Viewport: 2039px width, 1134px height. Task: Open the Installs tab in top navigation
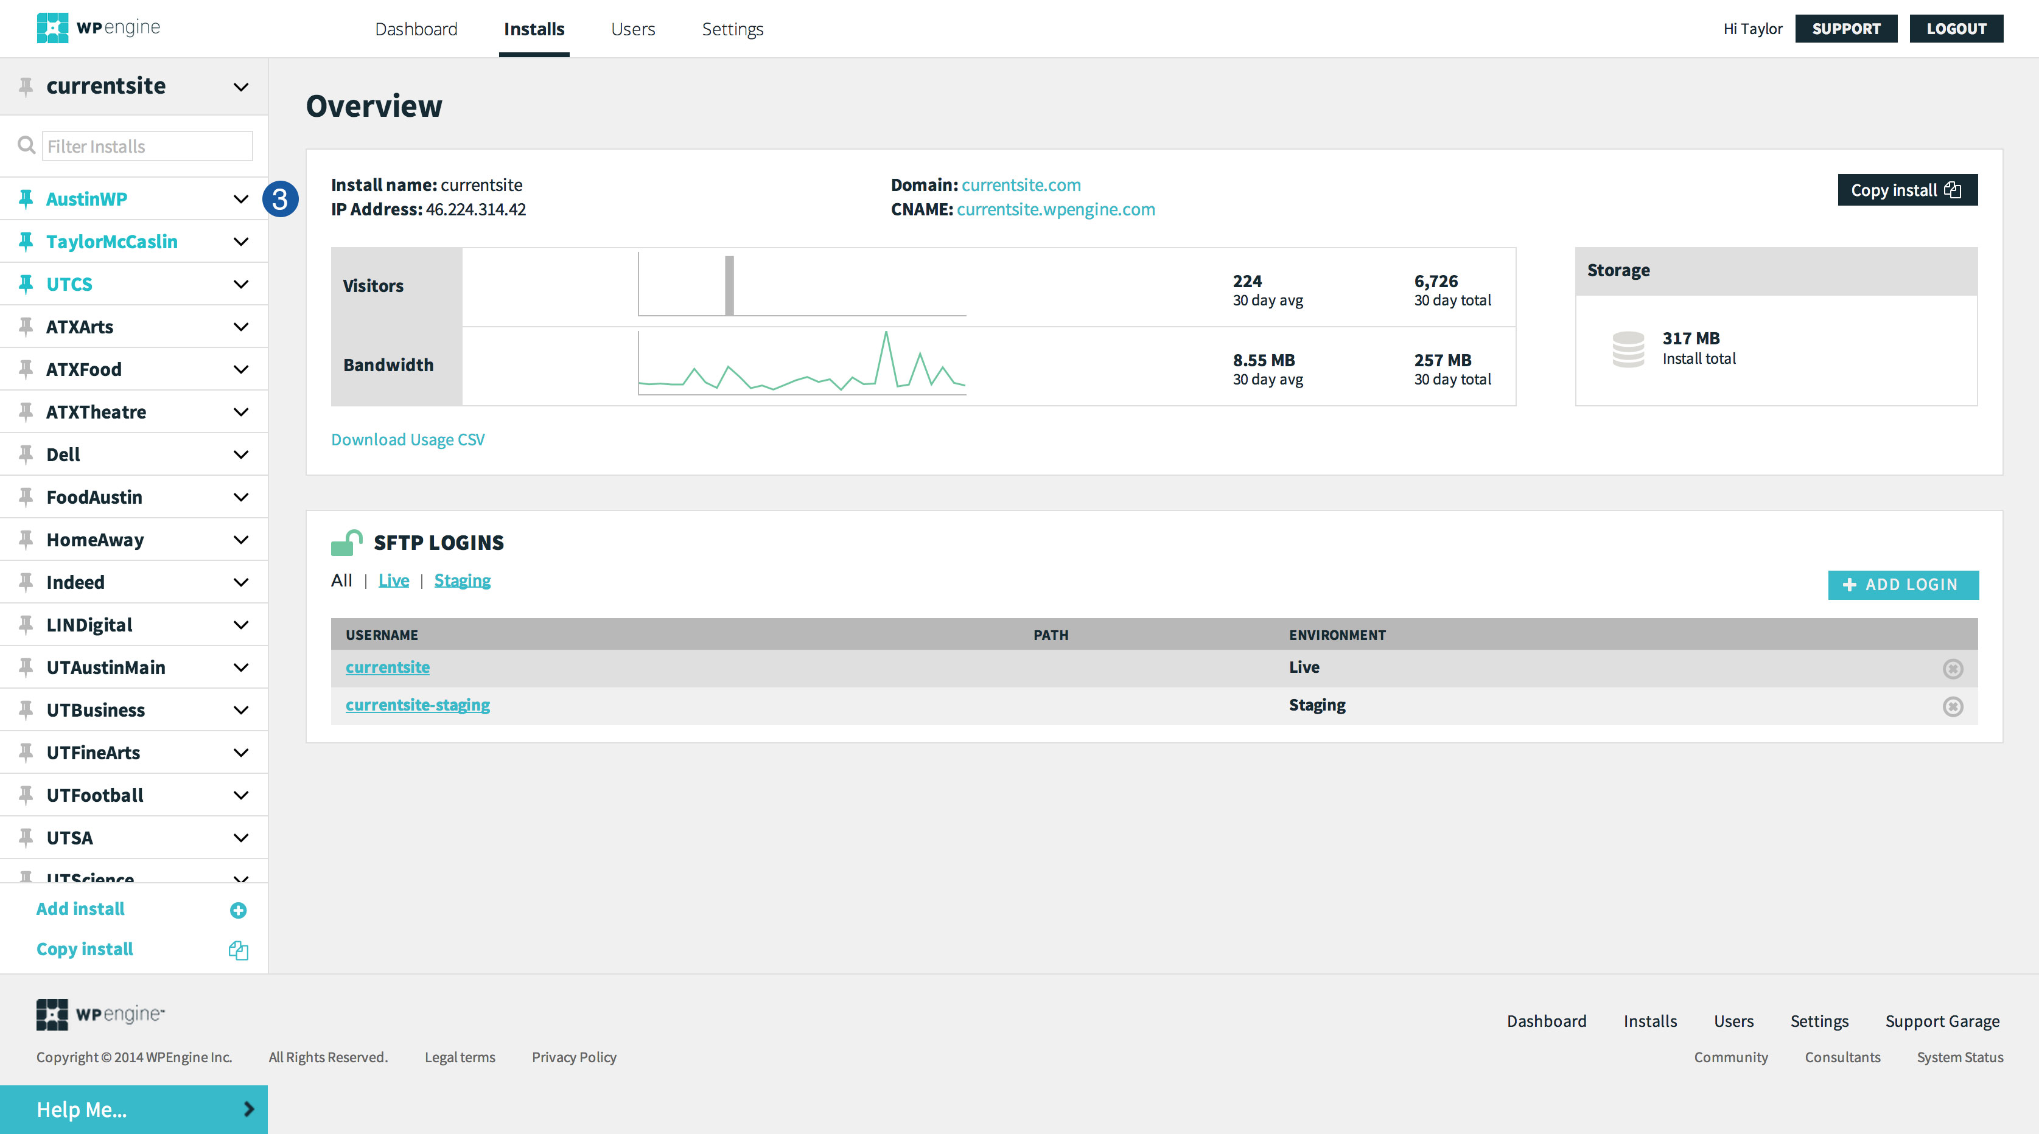(534, 29)
